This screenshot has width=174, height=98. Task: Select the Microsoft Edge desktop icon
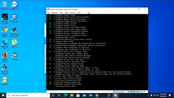(5, 44)
